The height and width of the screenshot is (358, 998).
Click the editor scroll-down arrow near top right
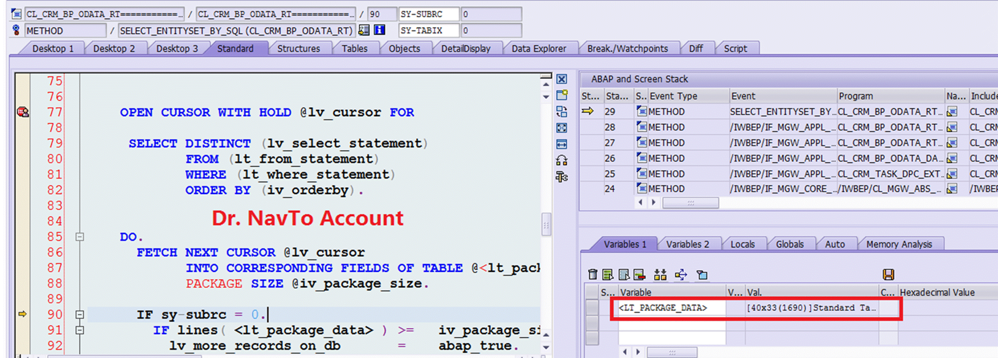tap(546, 97)
